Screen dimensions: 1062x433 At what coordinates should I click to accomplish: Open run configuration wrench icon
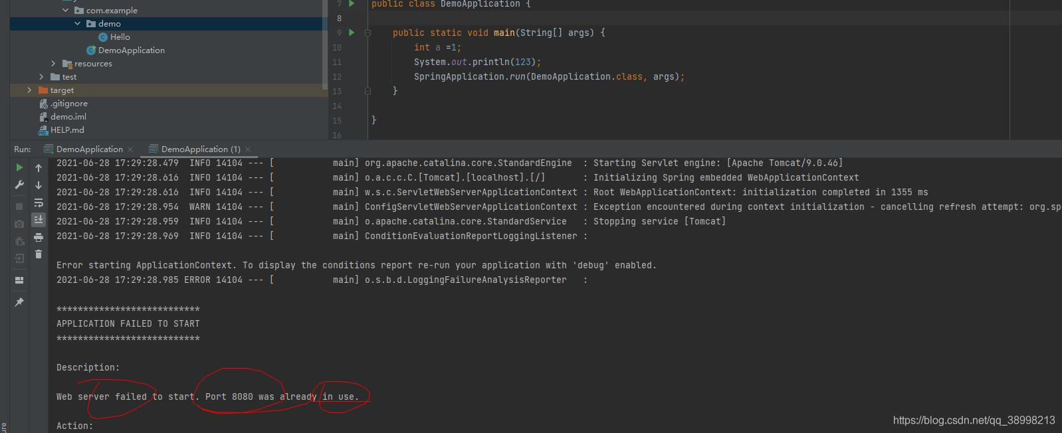(19, 185)
